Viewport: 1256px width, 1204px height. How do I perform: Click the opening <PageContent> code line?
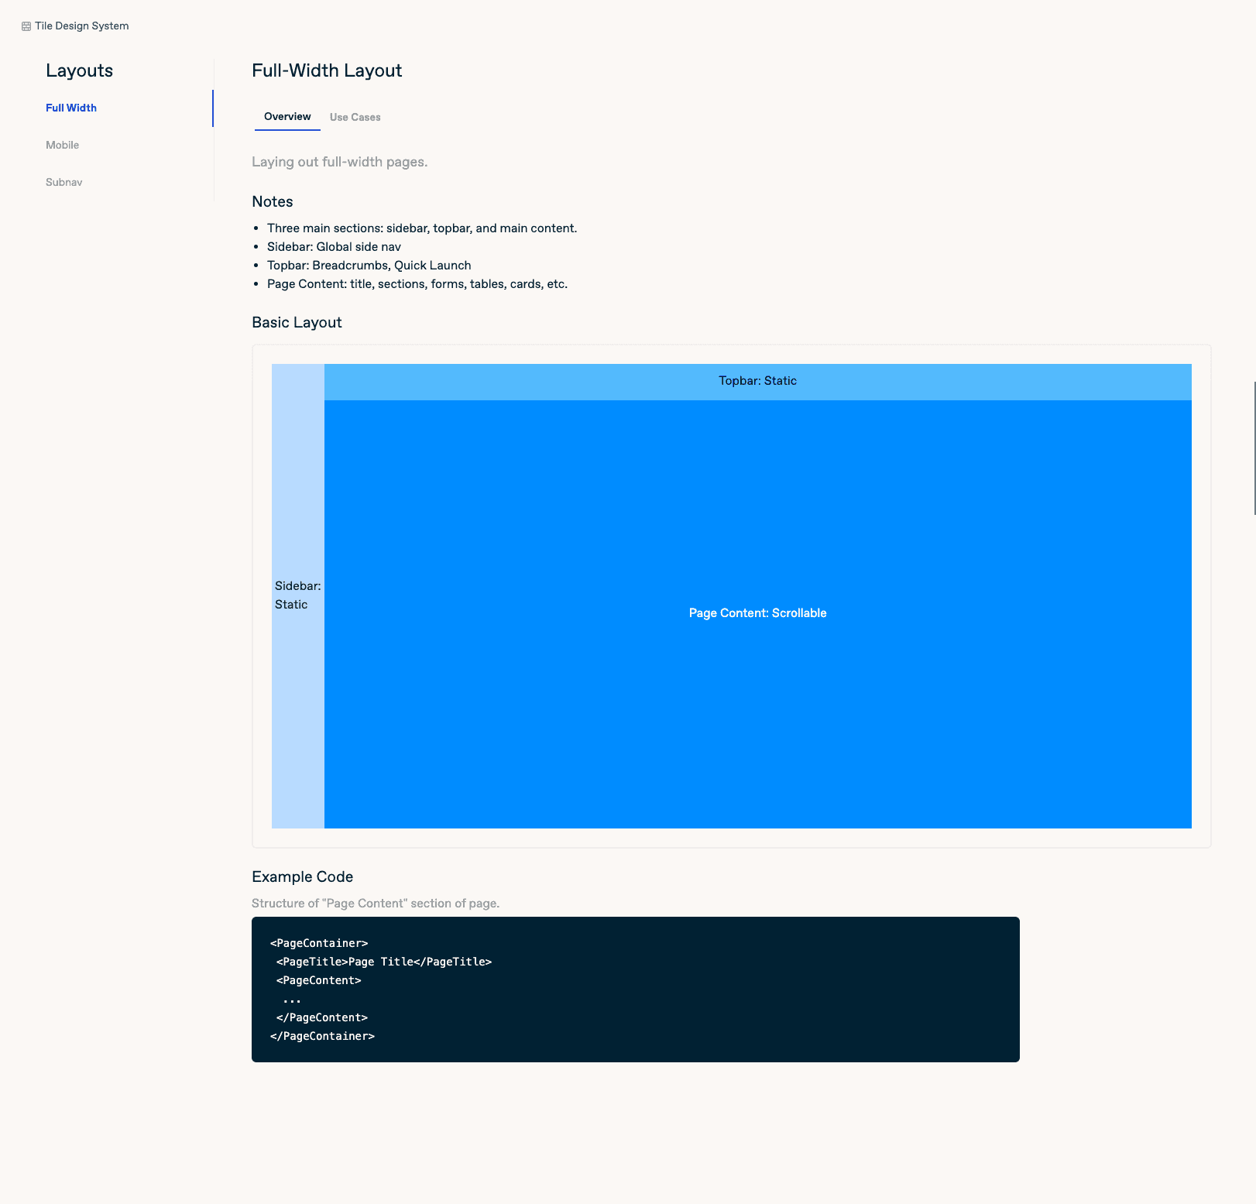point(319,980)
